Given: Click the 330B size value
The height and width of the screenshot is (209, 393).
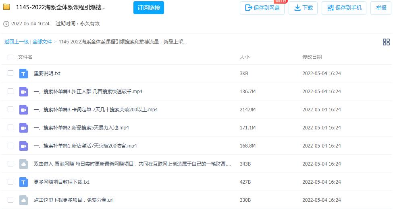Looking at the screenshot, I should click(245, 200).
